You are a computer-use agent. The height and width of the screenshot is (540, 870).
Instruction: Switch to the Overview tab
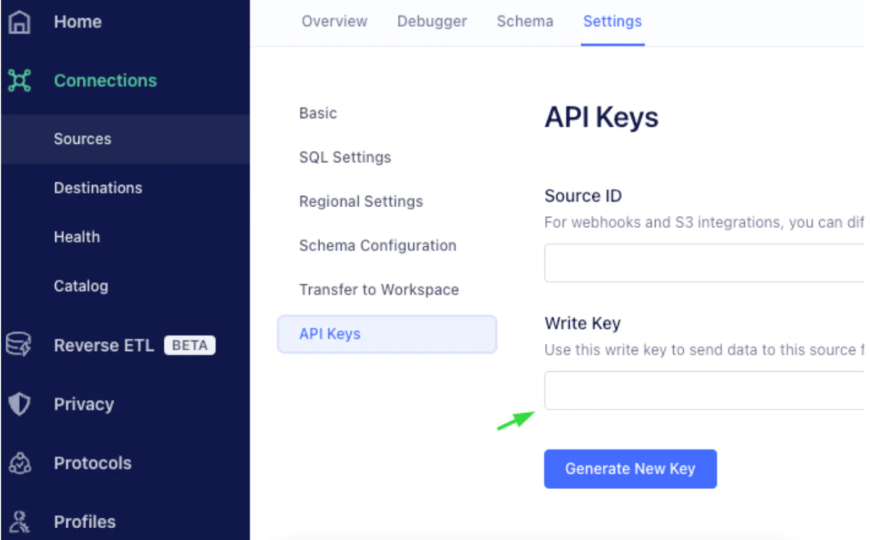tap(334, 22)
